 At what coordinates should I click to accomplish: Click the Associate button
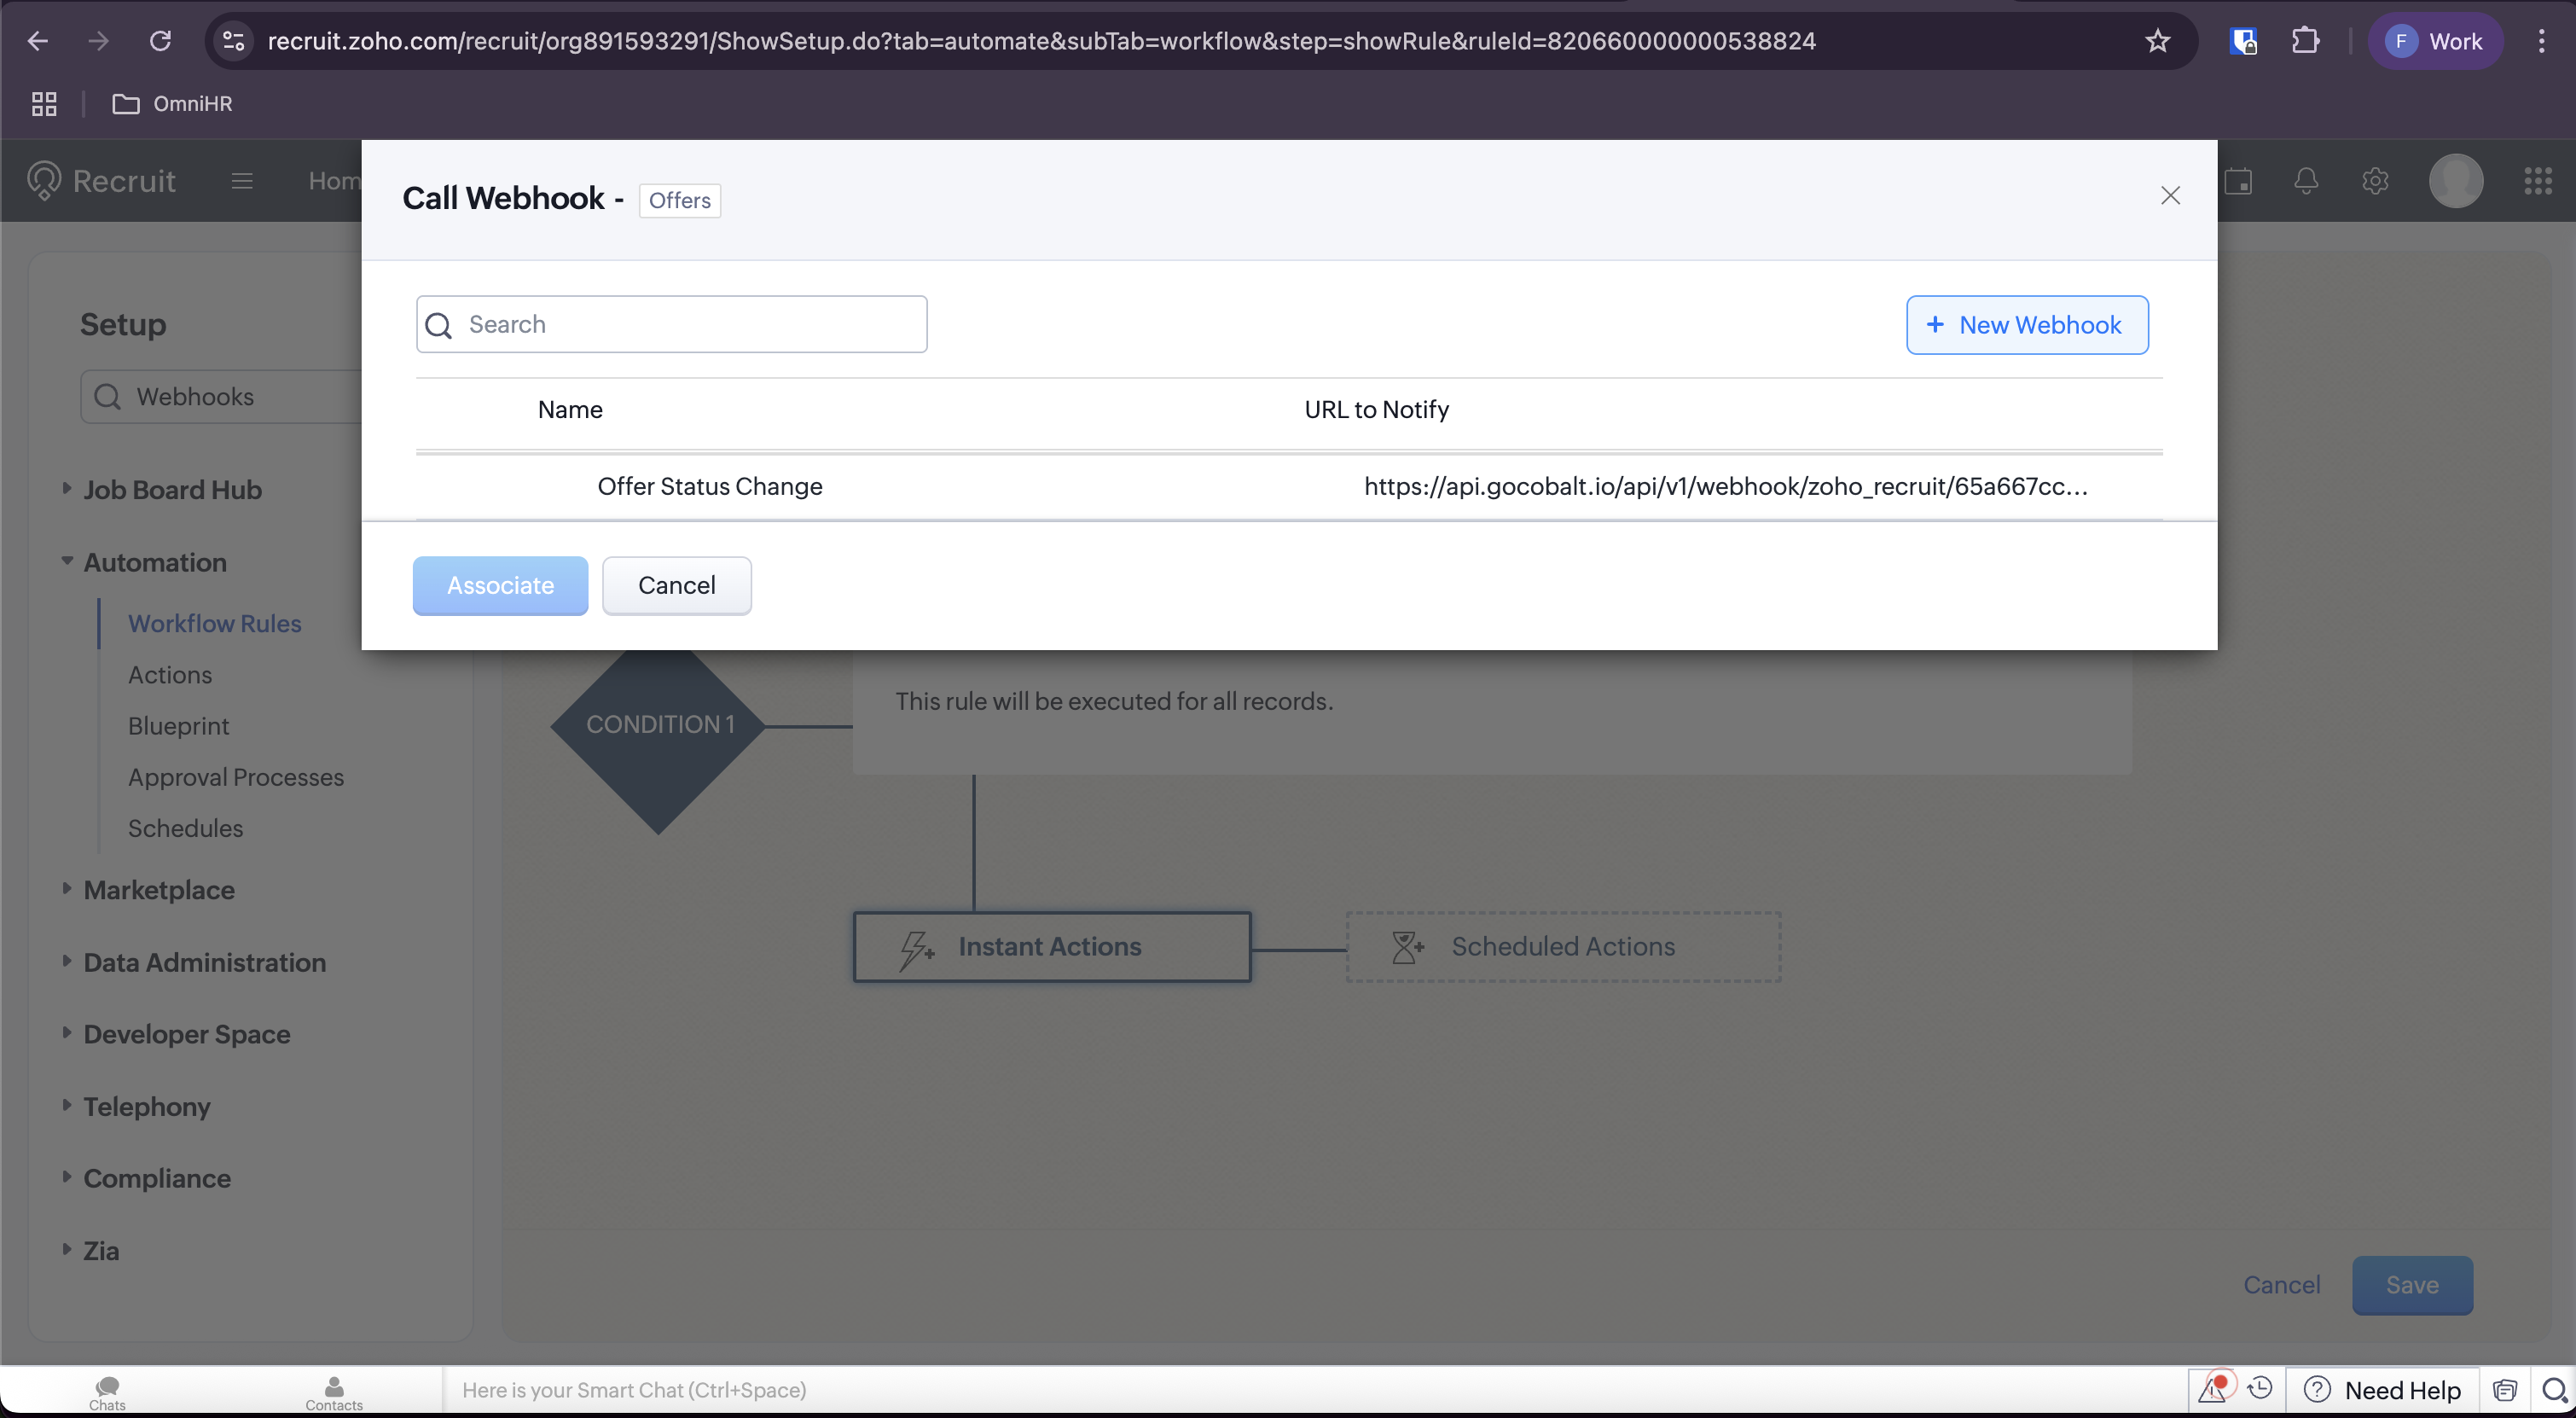click(500, 586)
